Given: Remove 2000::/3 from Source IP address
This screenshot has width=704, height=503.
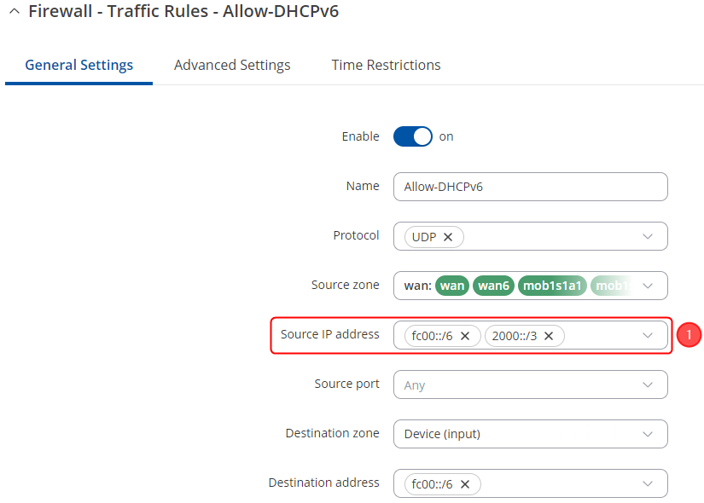Looking at the screenshot, I should coord(549,336).
